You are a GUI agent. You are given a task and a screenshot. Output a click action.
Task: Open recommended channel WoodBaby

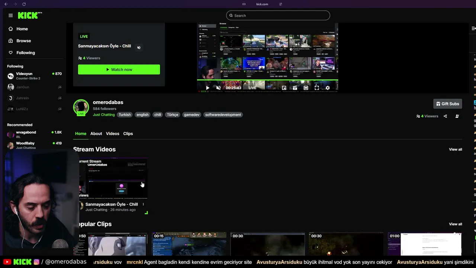tap(34, 145)
